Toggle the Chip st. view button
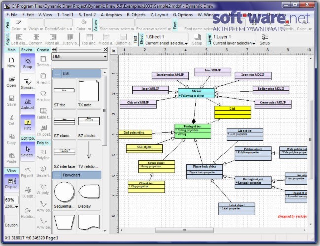 point(12,183)
